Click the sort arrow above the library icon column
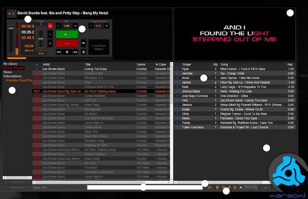 (x=37, y=64)
